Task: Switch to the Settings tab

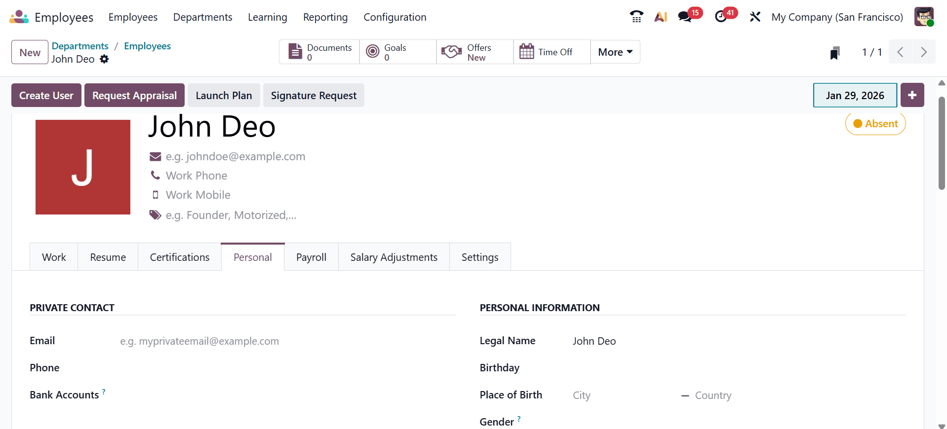Action: tap(480, 257)
